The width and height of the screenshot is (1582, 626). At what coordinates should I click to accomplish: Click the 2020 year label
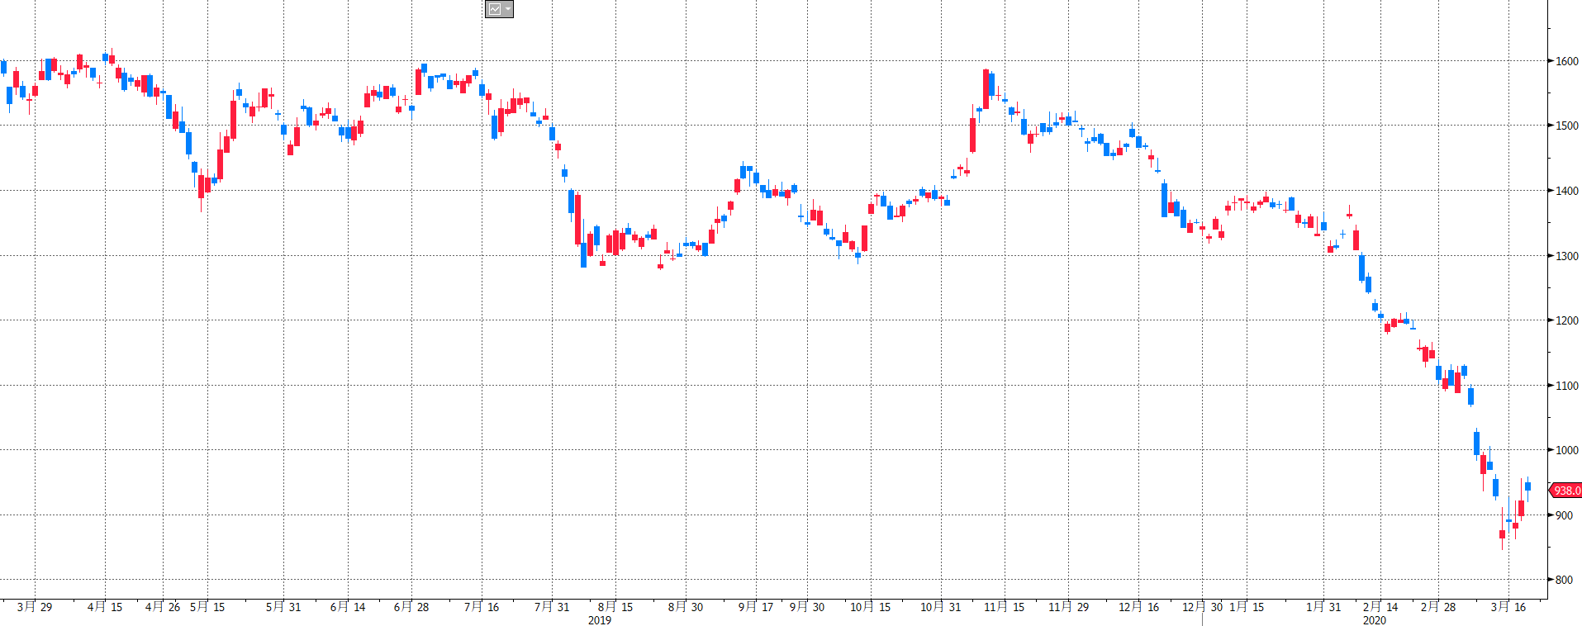[1375, 620]
